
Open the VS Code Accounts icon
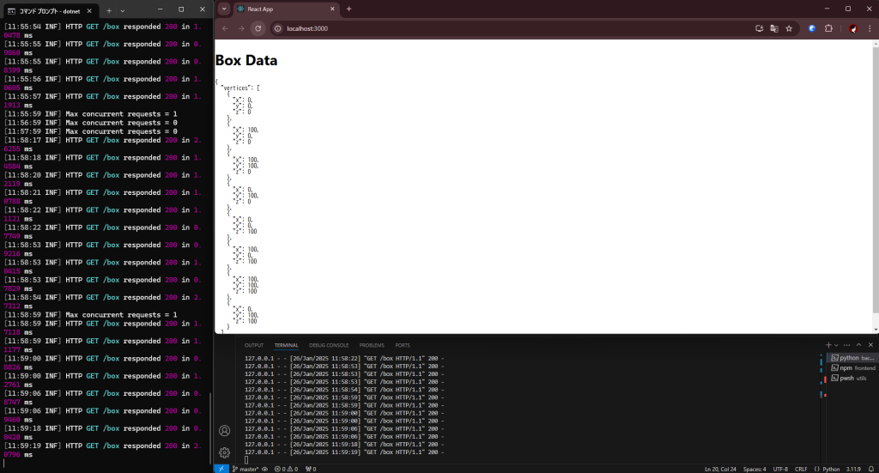224,430
